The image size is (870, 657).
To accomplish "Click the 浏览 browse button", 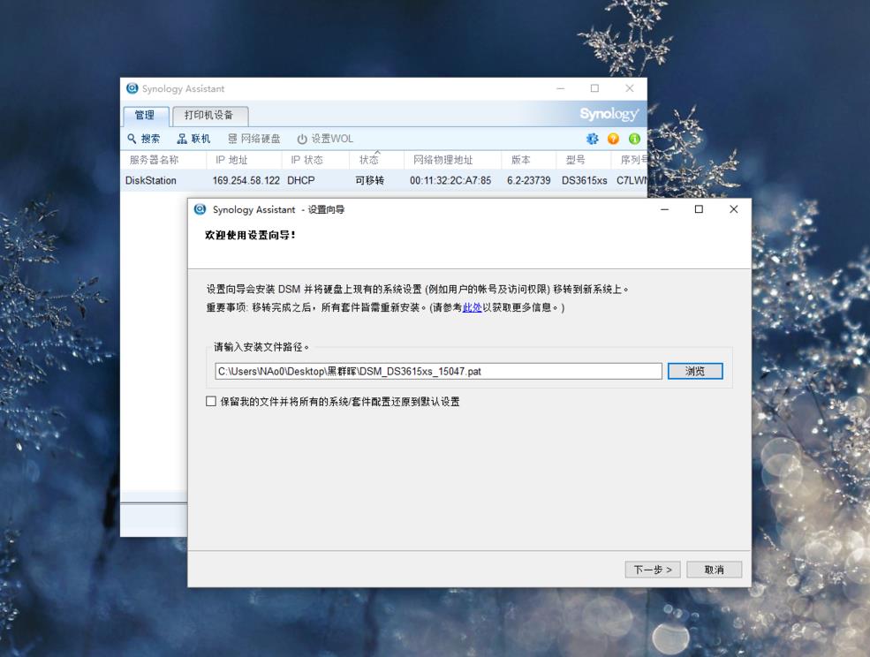I will pos(694,370).
